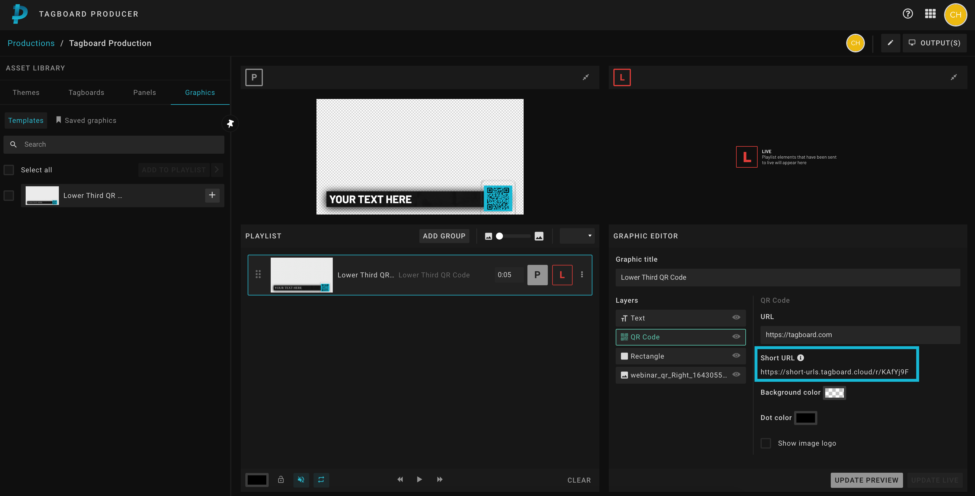The height and width of the screenshot is (496, 975).
Task: Switch to the Panels tab
Action: point(145,93)
